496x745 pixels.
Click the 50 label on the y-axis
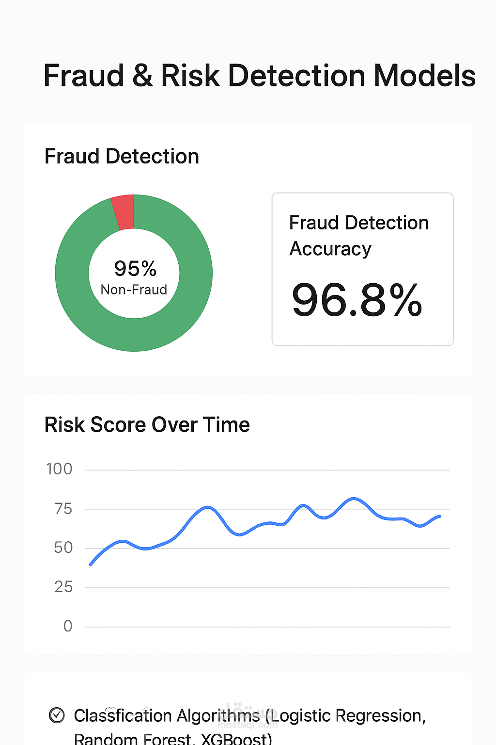pos(63,548)
